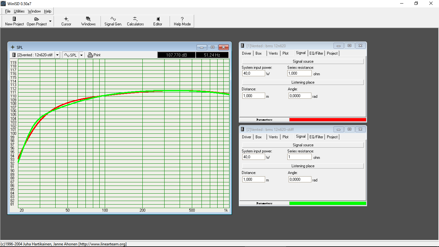
Task: Click the 51,24 Hz frequency readout
Action: pyautogui.click(x=212, y=55)
